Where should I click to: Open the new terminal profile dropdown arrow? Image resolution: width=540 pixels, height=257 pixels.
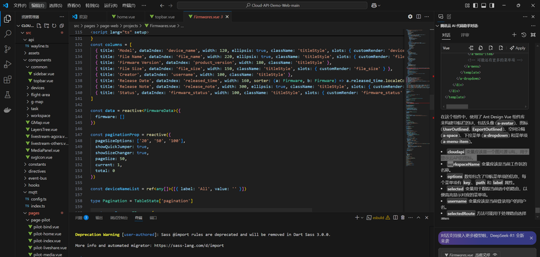pos(362,217)
